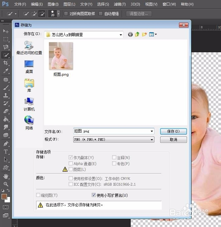The image size is (221, 227).
Task: Select the Eraser tool
Action: [6, 111]
